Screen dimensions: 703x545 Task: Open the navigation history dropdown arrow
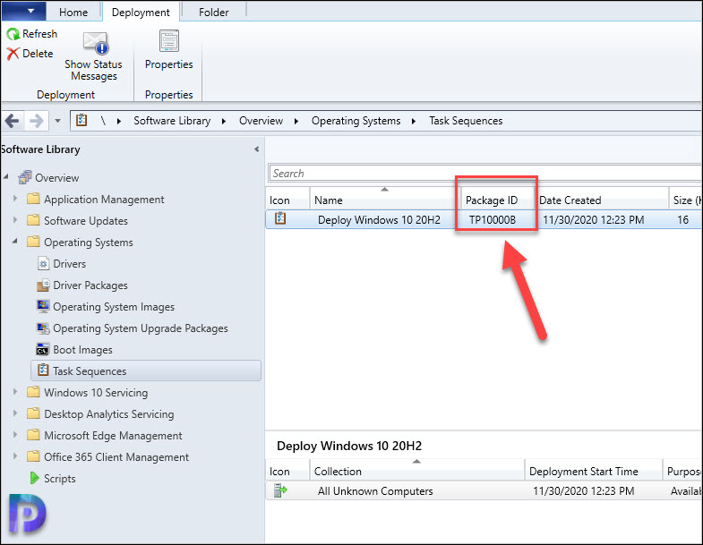tap(57, 121)
